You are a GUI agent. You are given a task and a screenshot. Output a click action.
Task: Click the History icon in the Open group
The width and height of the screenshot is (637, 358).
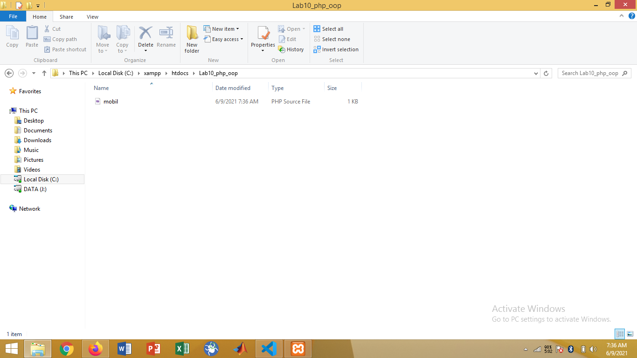point(291,49)
